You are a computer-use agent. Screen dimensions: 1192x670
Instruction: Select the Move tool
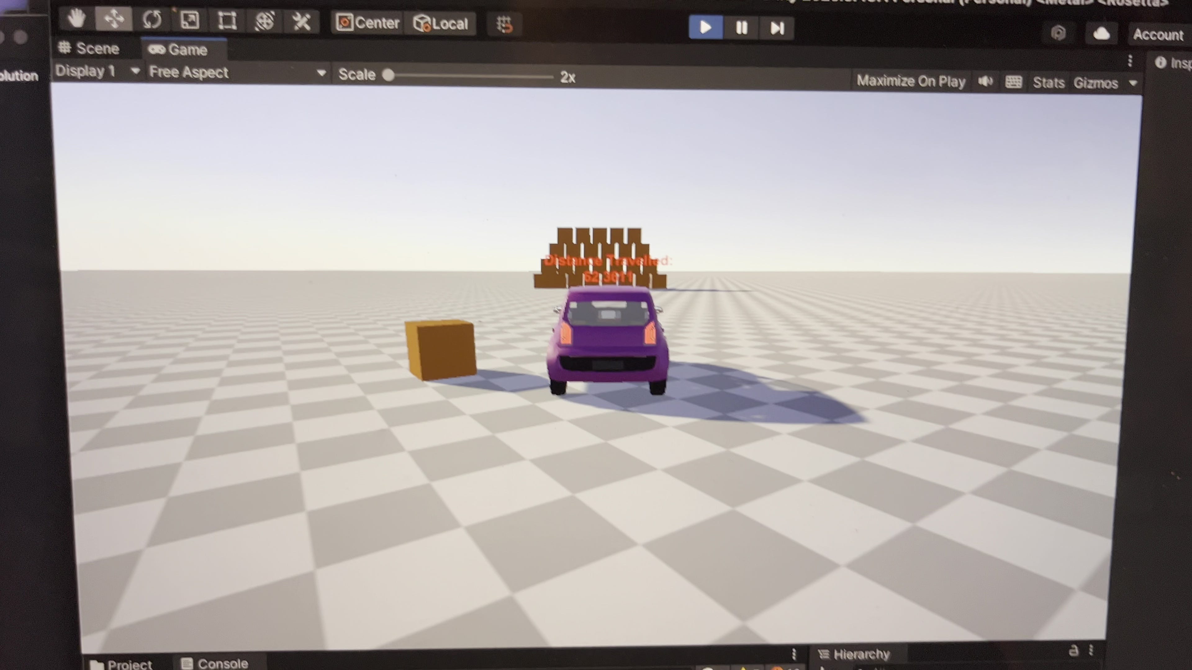pyautogui.click(x=114, y=20)
